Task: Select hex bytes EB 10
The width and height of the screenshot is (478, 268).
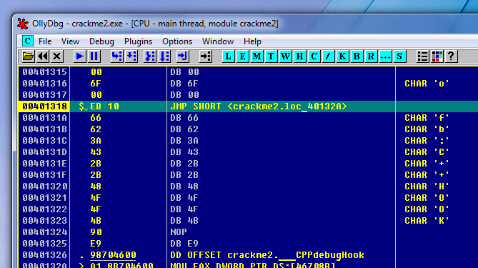Action: coord(104,106)
